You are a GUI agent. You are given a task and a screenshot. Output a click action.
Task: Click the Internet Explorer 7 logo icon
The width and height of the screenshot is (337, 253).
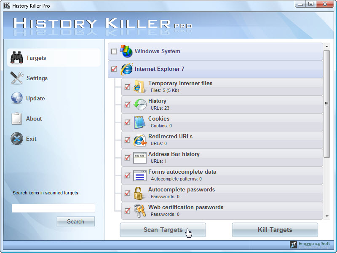[126, 69]
